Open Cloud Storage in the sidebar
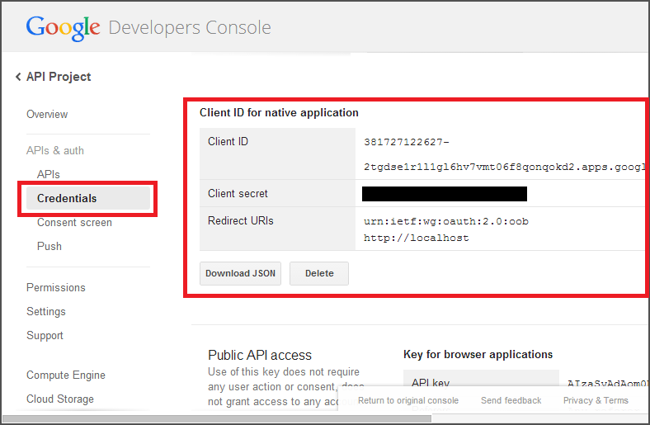 tap(60, 399)
